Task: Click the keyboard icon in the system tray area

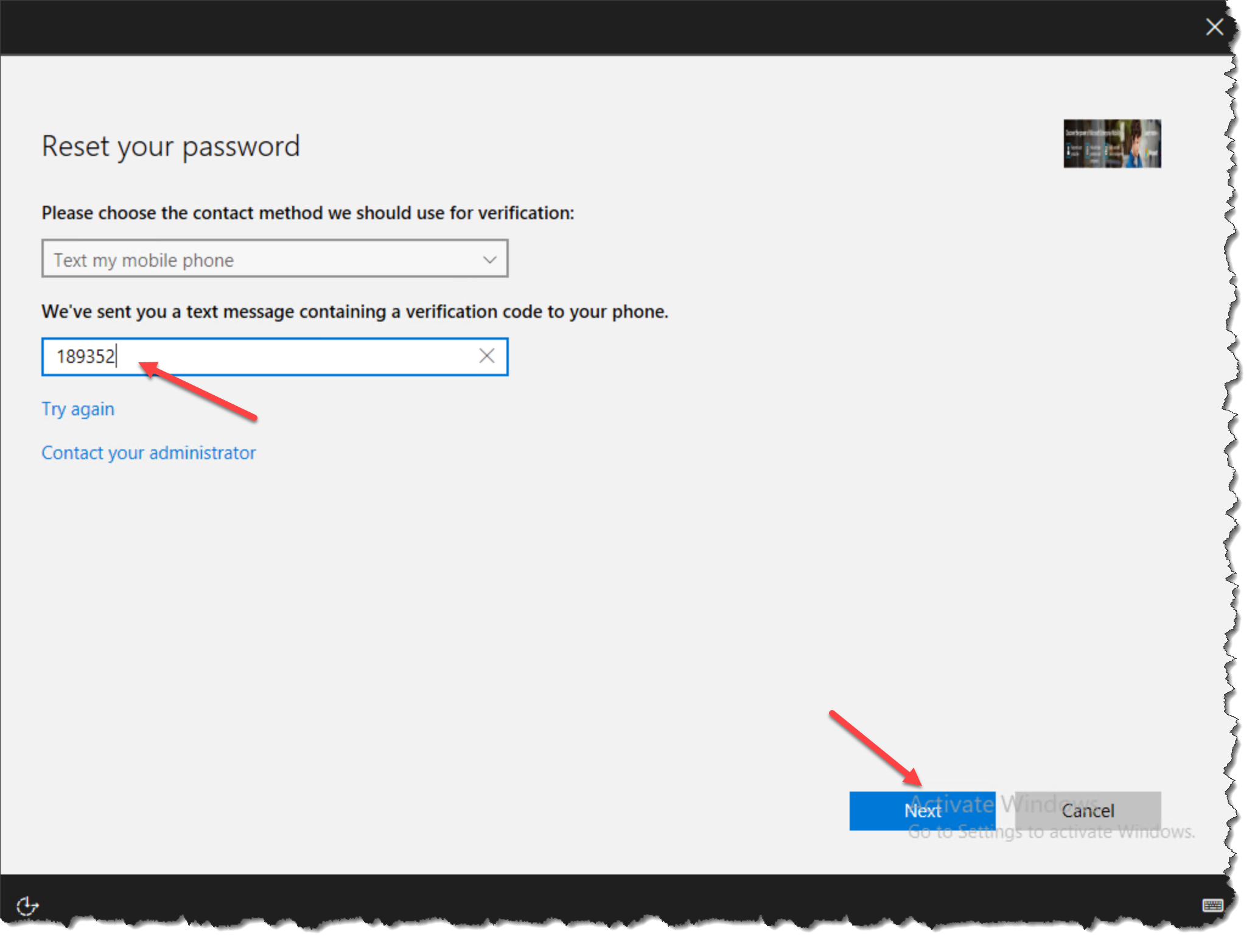Action: (x=1213, y=905)
